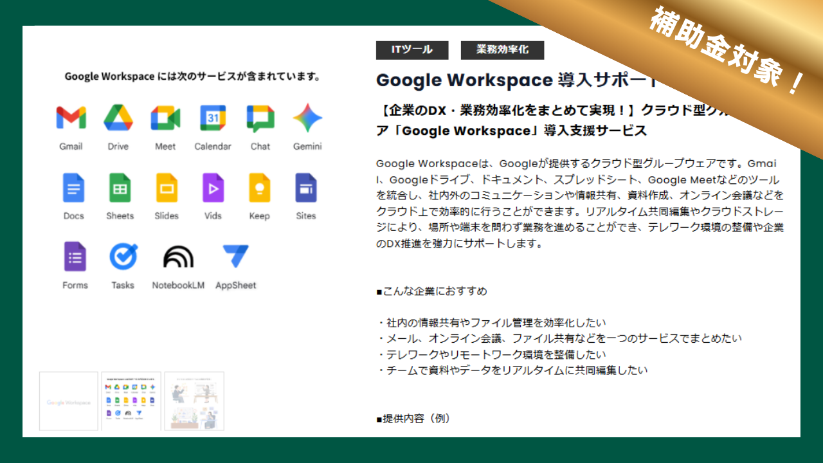Click the ITツール tag
The image size is (823, 463).
click(x=412, y=50)
